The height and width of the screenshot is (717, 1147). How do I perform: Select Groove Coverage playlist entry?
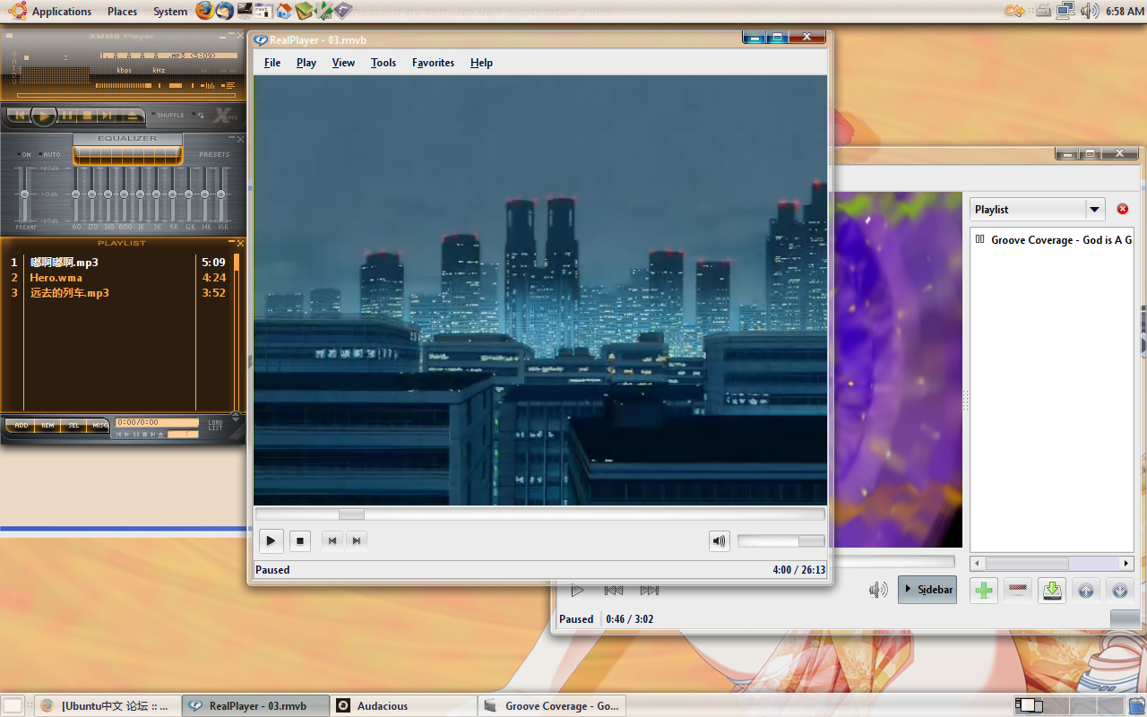[1052, 240]
